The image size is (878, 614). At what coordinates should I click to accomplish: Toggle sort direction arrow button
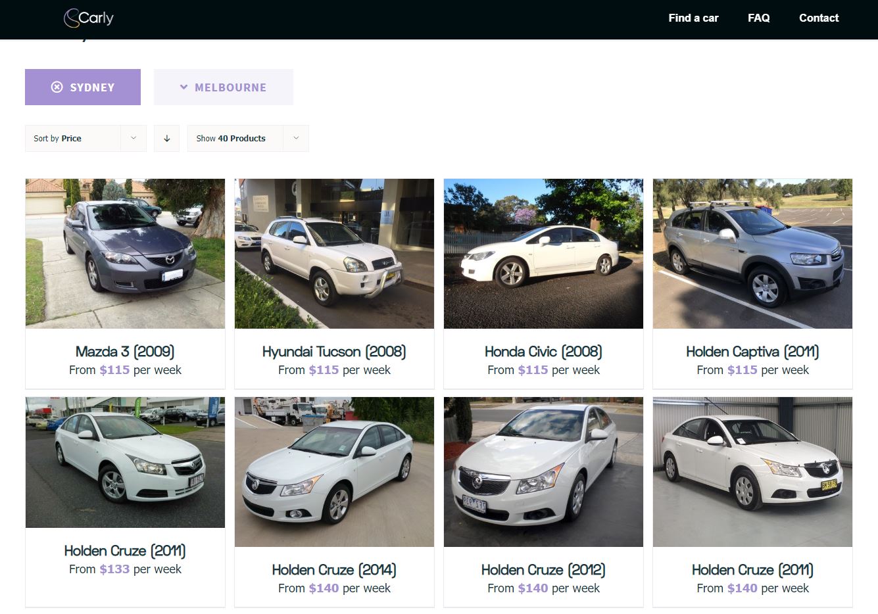(x=166, y=138)
